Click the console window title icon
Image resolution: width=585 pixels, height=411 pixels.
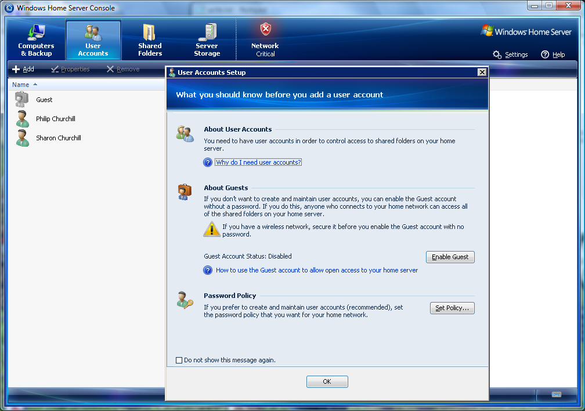tap(9, 8)
